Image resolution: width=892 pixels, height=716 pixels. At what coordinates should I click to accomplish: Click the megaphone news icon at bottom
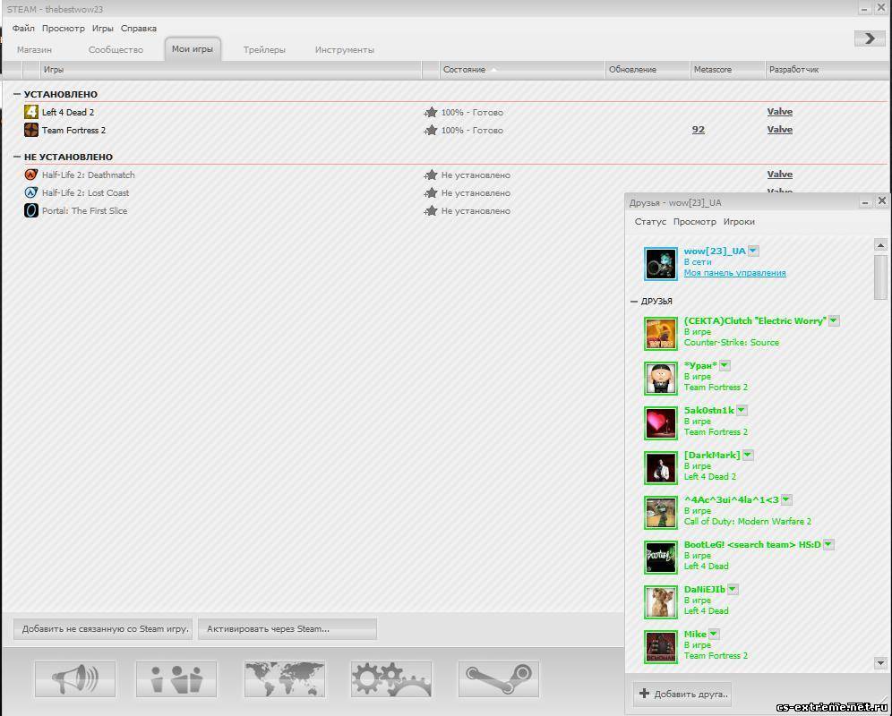[74, 678]
